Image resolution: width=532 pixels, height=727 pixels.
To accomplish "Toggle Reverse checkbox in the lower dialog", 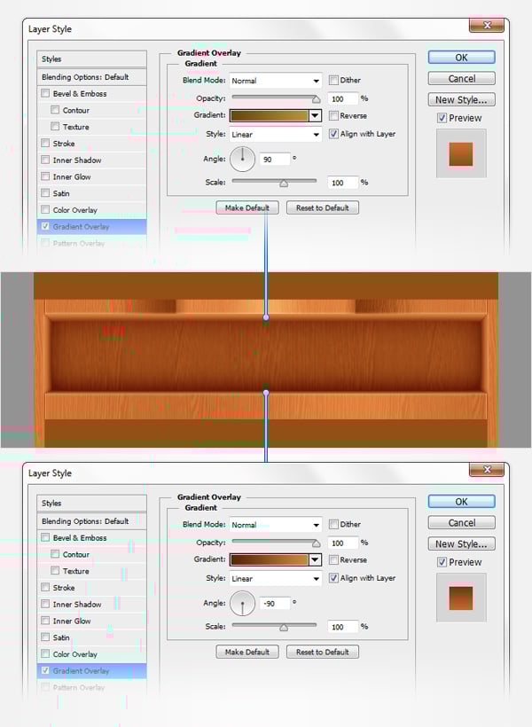I will 333,560.
